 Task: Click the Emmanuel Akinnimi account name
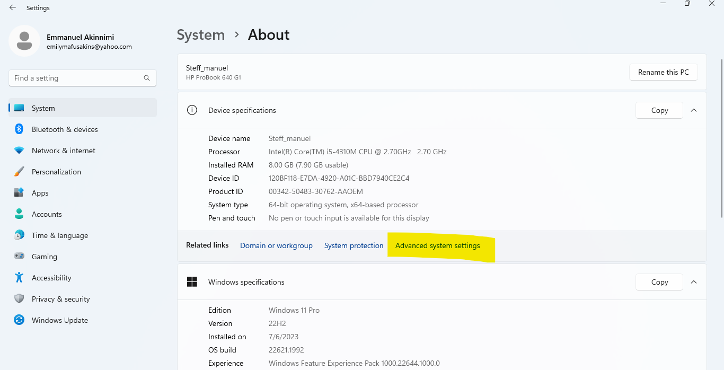tap(81, 37)
